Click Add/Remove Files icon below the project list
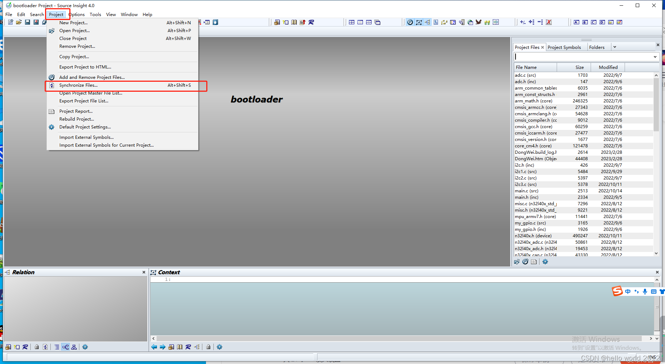The height and width of the screenshot is (364, 665). coord(525,262)
